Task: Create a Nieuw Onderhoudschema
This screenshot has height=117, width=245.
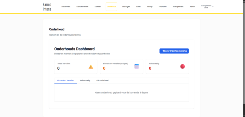Action: [x=174, y=51]
